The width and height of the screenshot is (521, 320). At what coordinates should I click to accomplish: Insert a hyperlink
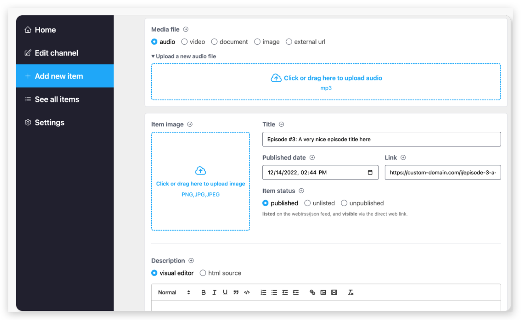click(312, 292)
